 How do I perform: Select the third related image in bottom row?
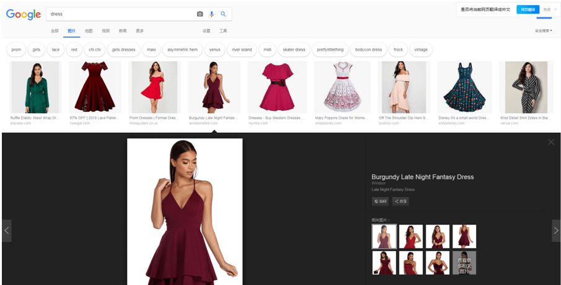pos(438,263)
